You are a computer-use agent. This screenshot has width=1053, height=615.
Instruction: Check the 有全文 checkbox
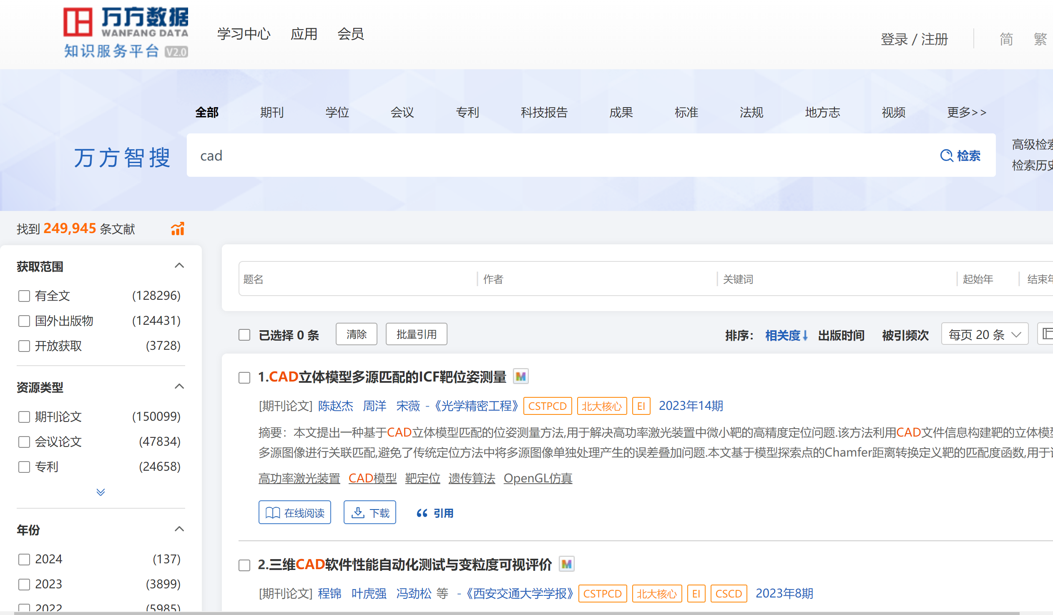pos(24,296)
